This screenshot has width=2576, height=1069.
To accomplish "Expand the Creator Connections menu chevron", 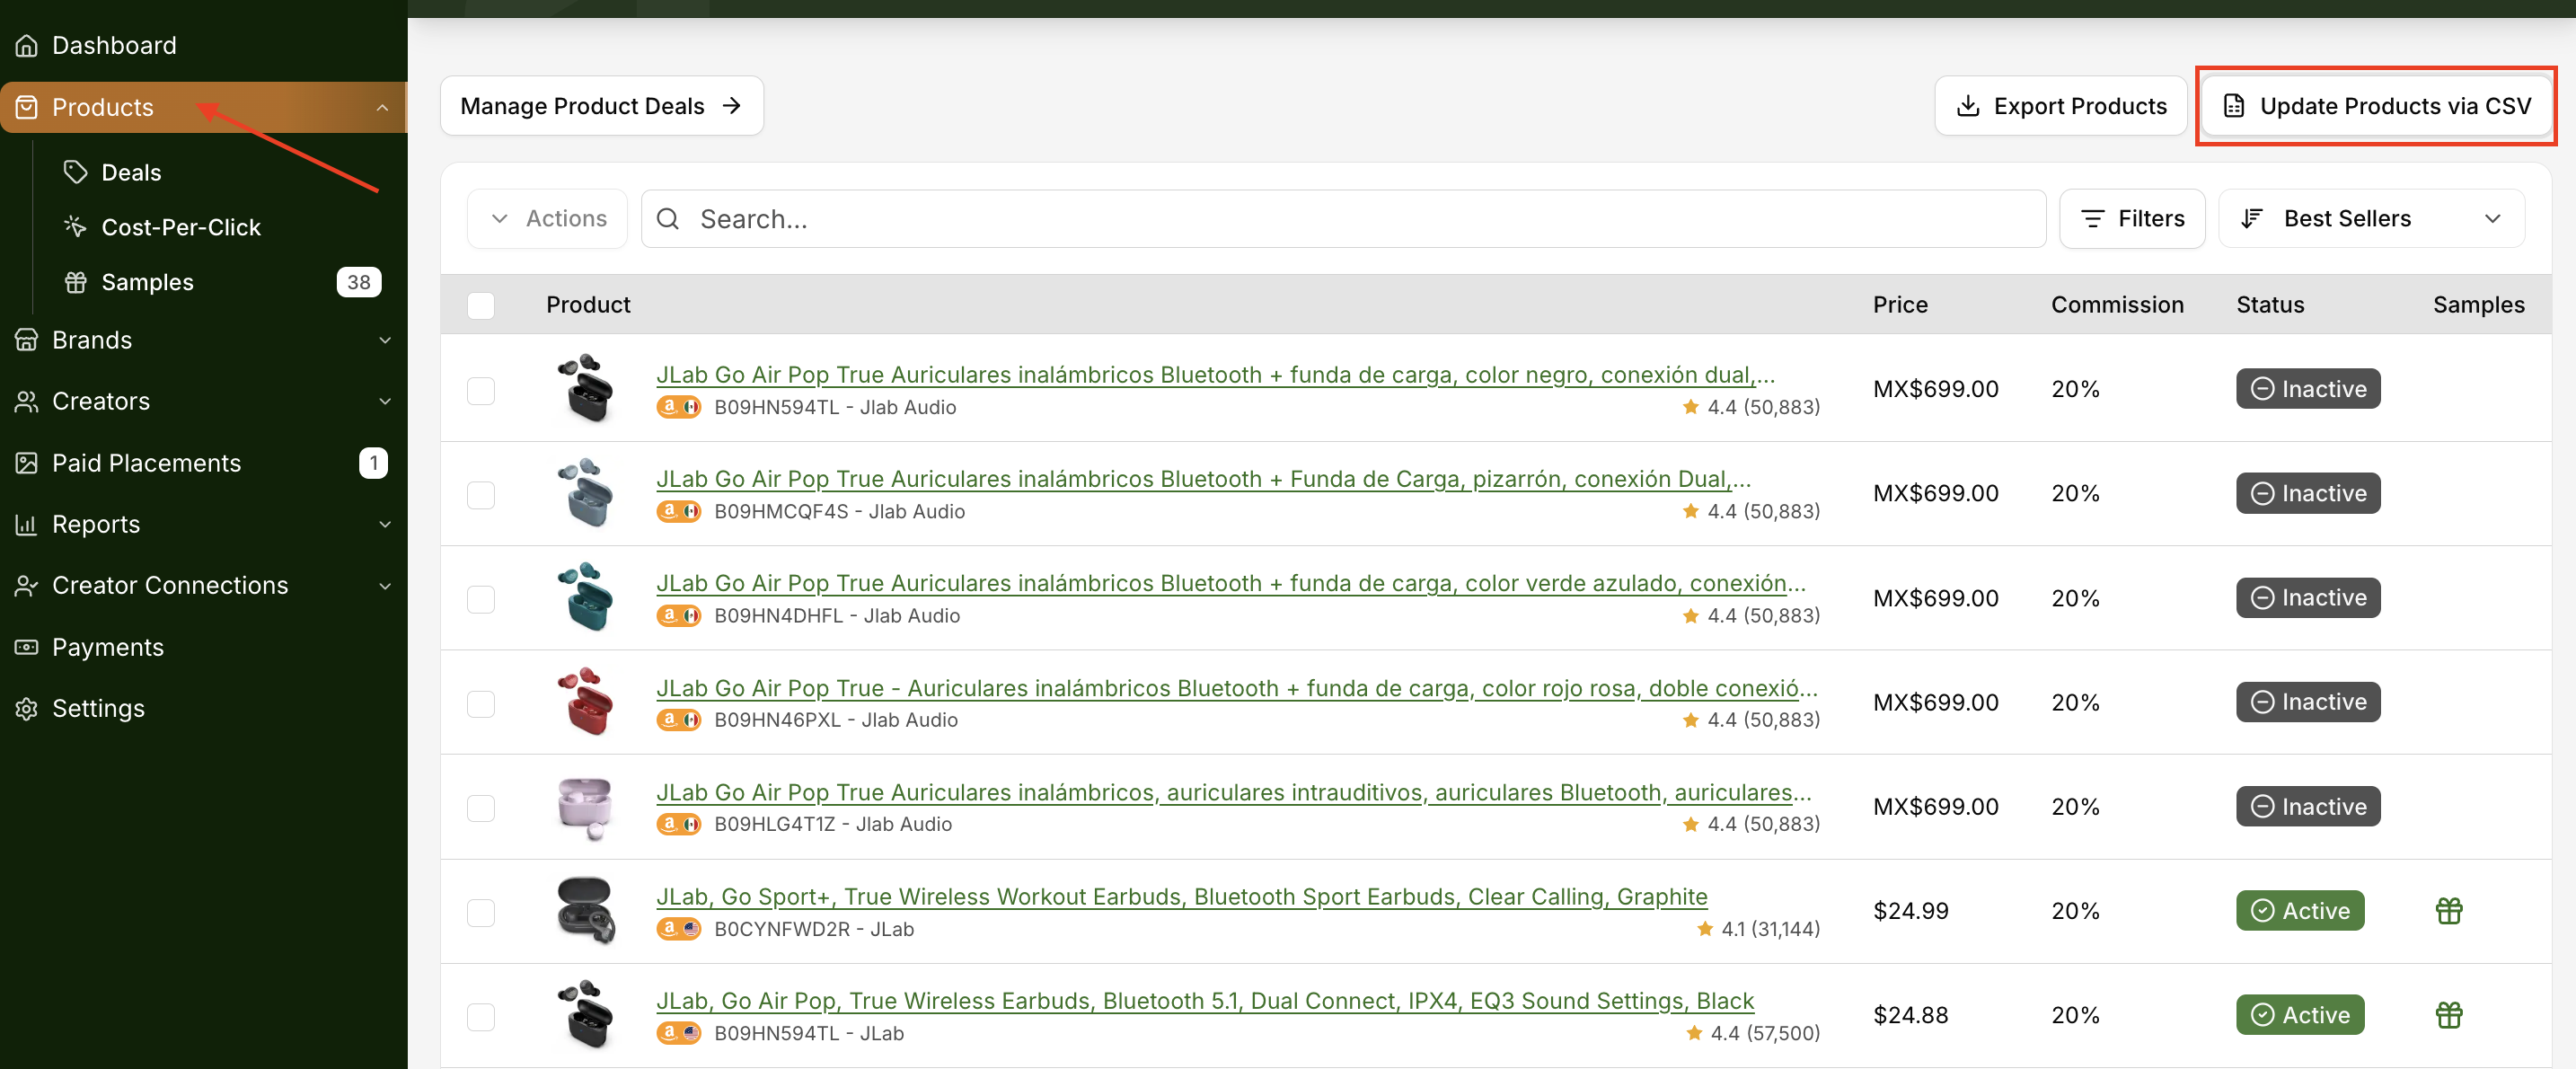I will coord(385,585).
